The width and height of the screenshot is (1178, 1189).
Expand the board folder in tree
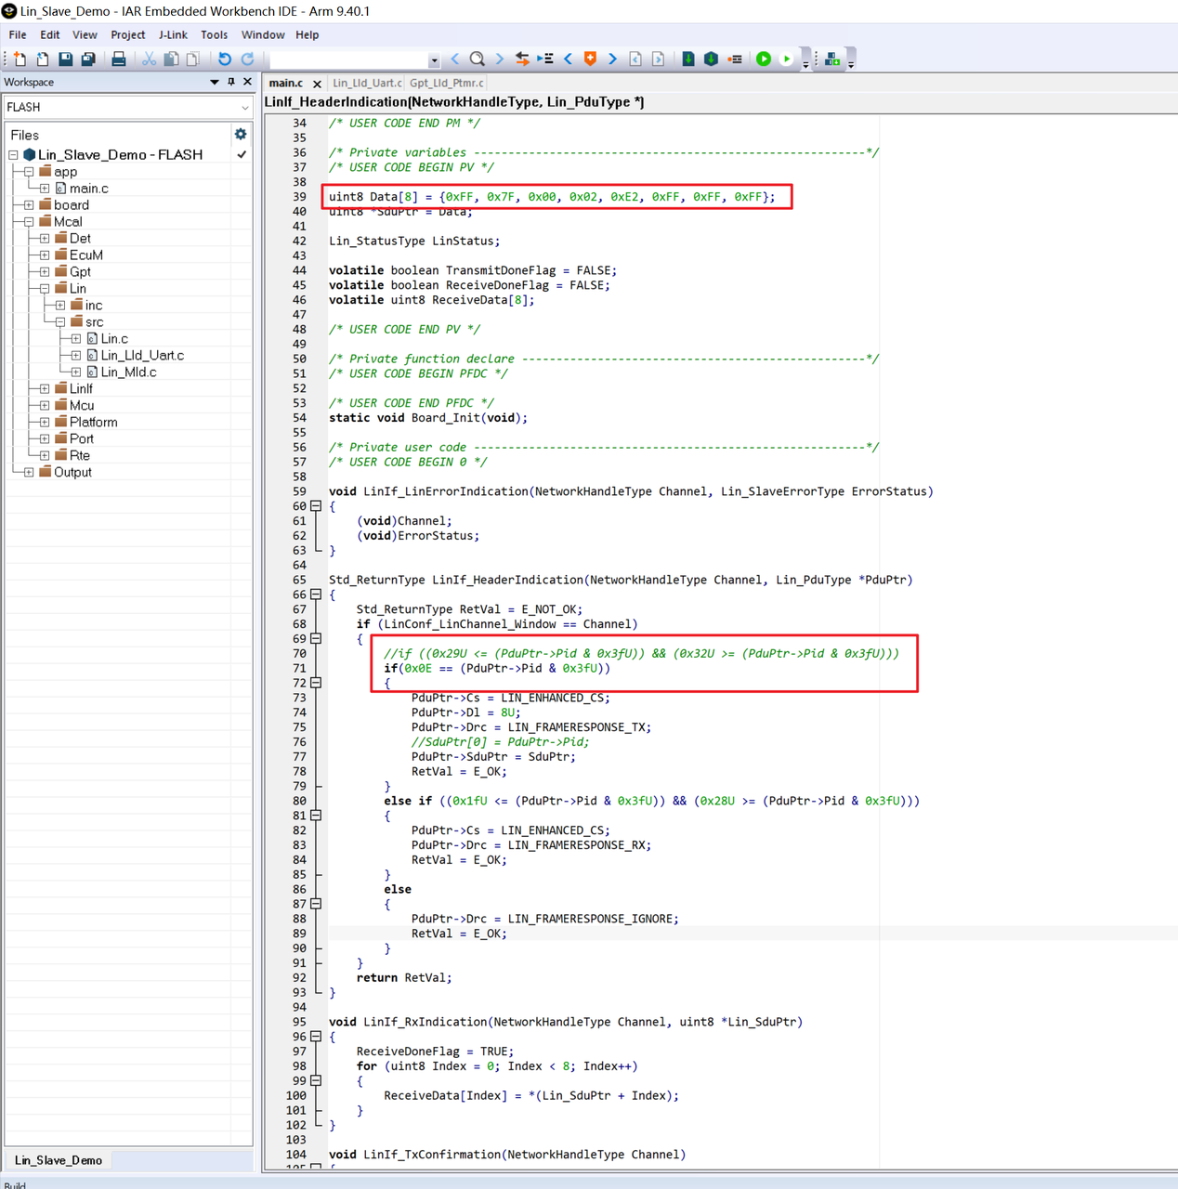(29, 205)
